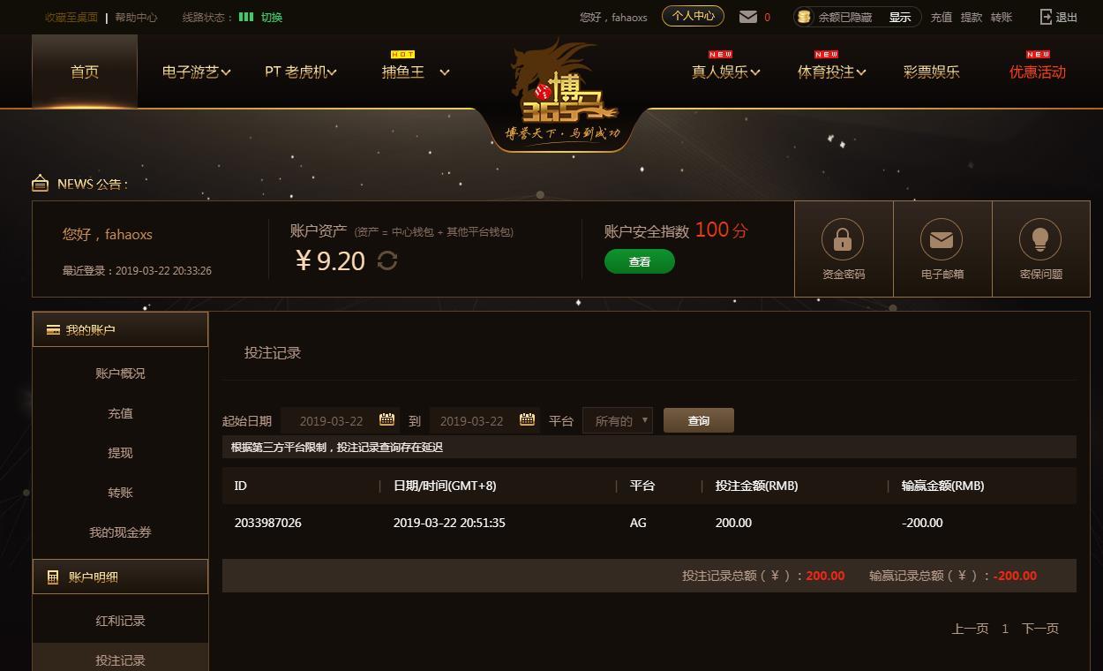The width and height of the screenshot is (1103, 671).
Task: Show the hidden balance via 显示
Action: tap(900, 17)
